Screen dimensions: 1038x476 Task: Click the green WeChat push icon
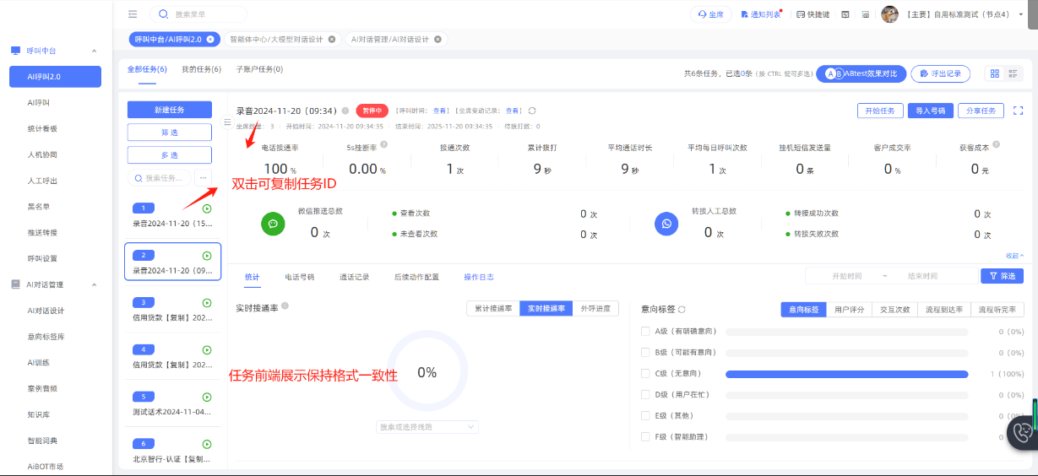273,224
